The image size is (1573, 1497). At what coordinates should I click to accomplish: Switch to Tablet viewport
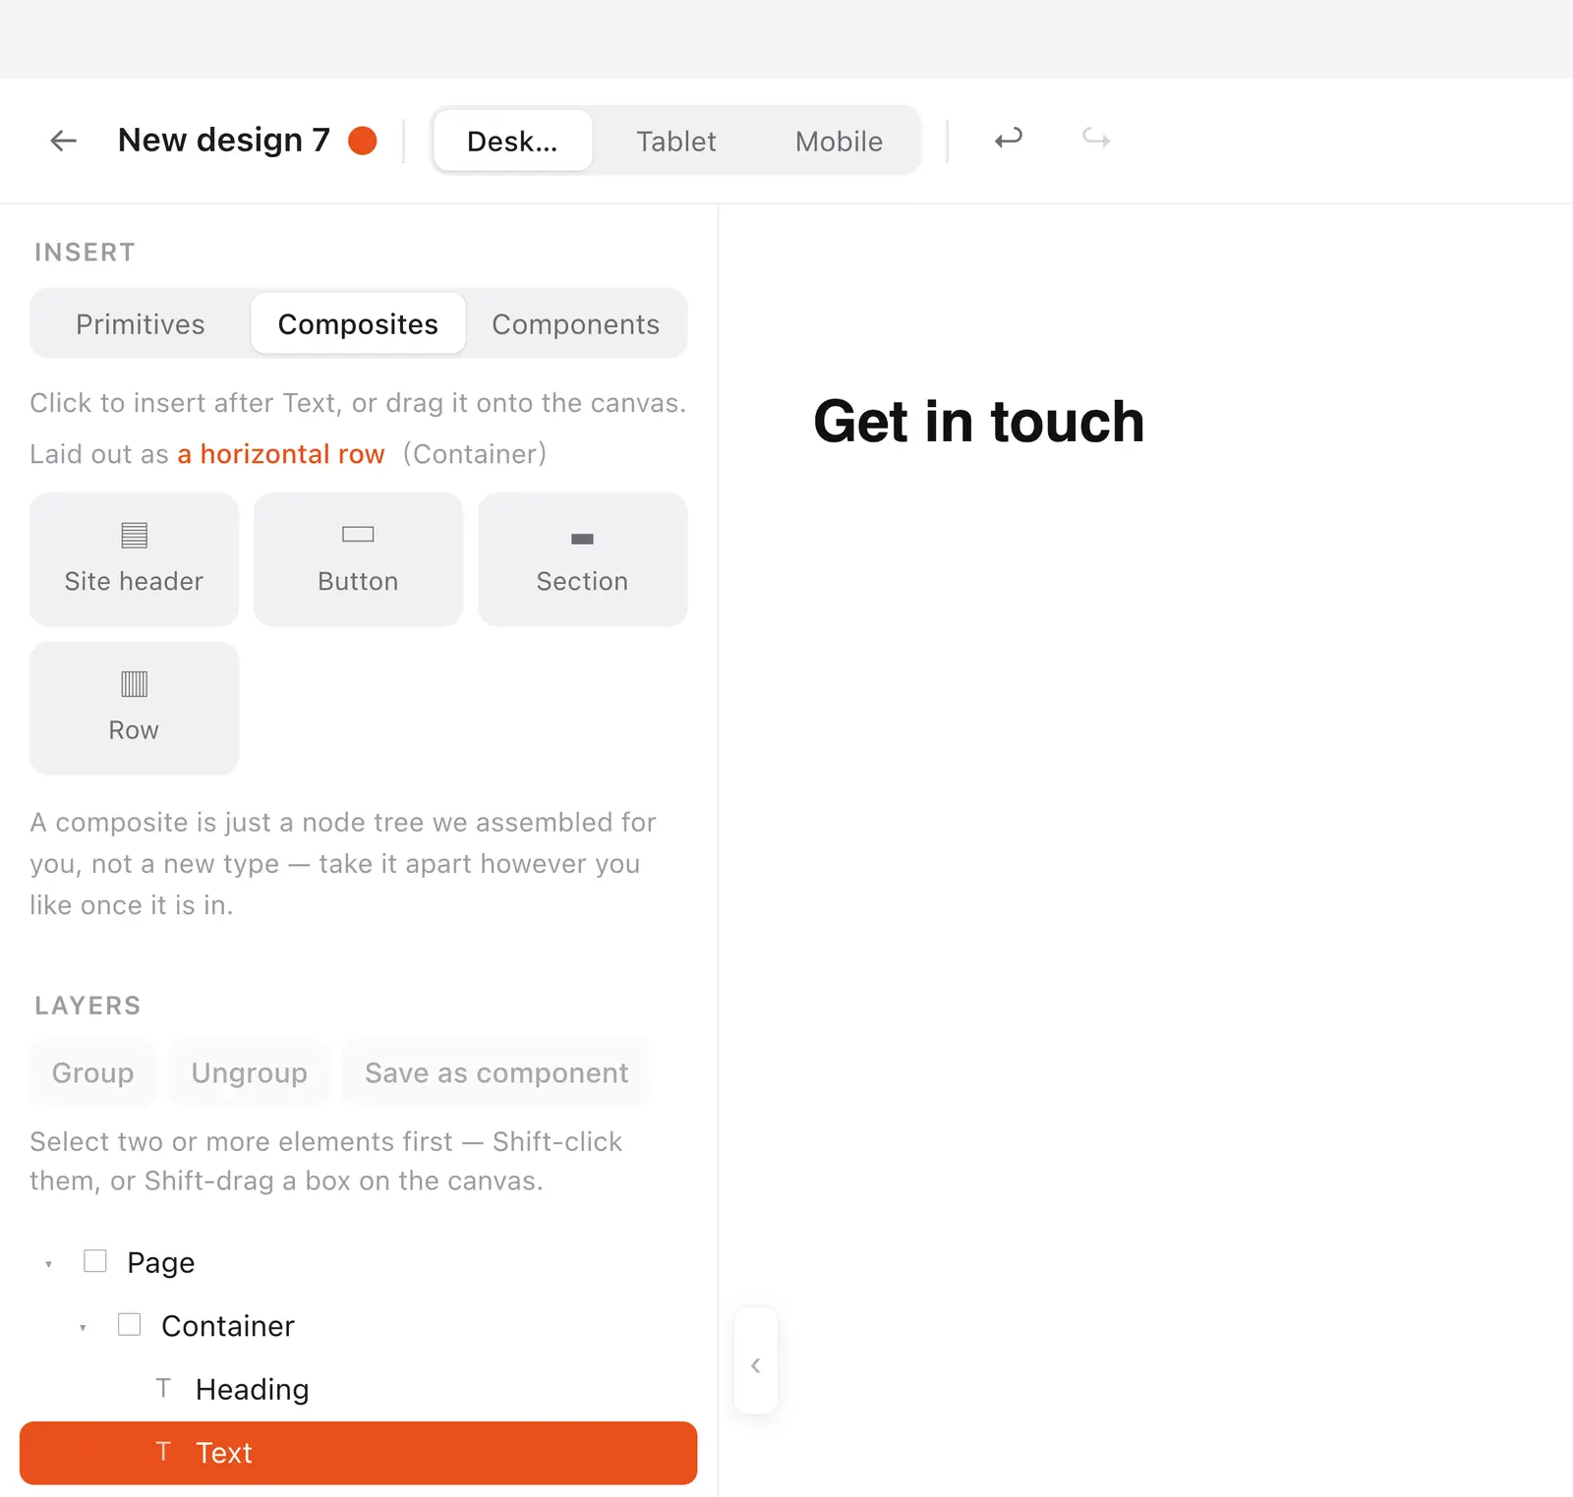676,141
